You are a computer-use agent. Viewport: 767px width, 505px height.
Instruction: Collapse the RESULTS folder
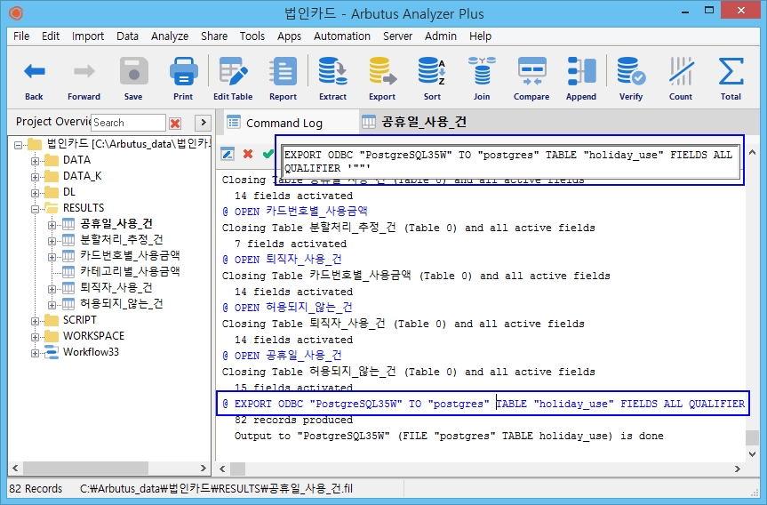point(35,209)
